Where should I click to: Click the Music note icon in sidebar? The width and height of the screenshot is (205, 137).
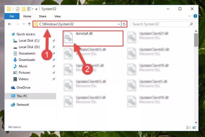click(15, 66)
